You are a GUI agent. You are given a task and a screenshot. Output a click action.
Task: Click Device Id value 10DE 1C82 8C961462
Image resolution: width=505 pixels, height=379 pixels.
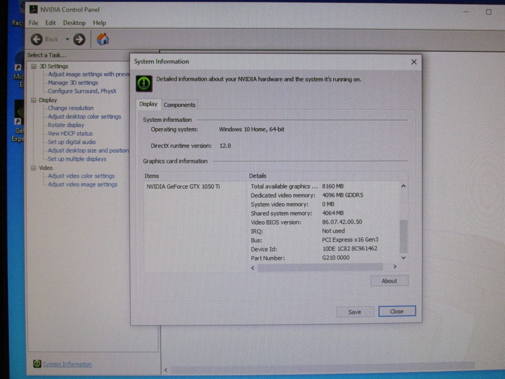350,249
